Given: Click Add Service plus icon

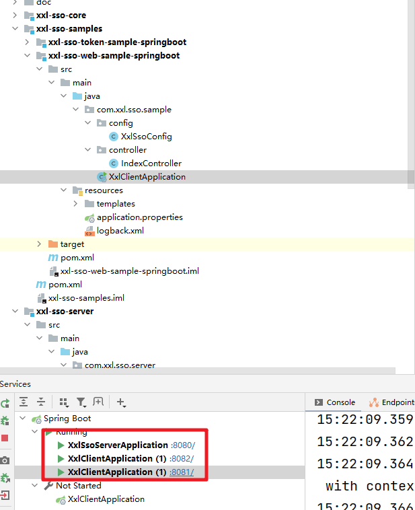Looking at the screenshot, I should pos(121,402).
